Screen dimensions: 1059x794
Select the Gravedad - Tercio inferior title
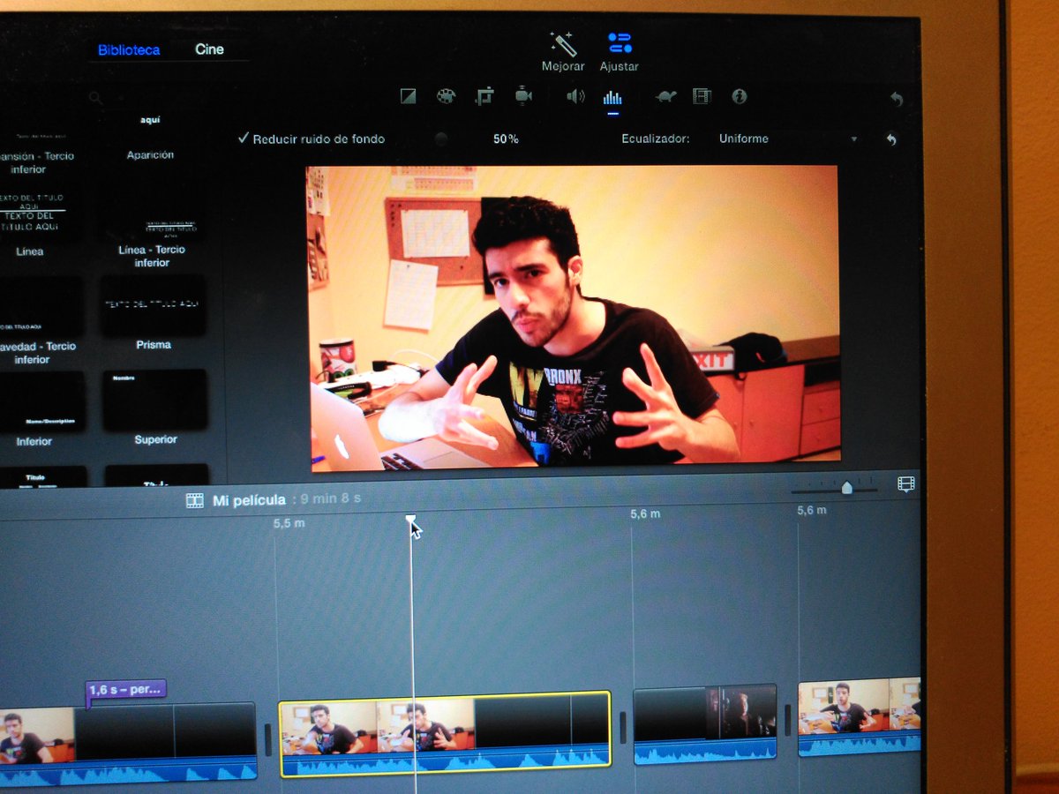(34, 322)
